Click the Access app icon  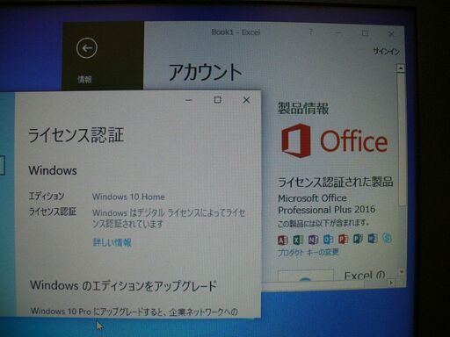(282, 240)
